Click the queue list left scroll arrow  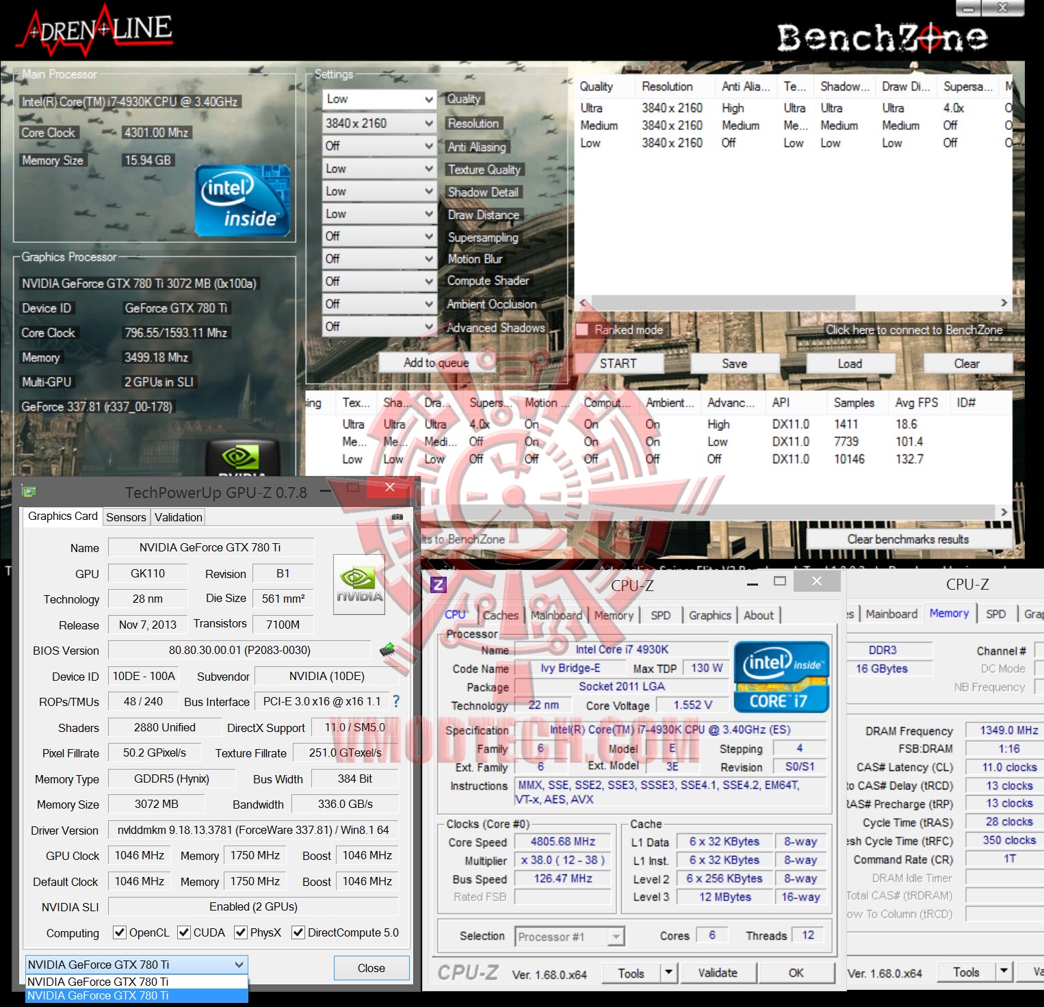point(583,302)
